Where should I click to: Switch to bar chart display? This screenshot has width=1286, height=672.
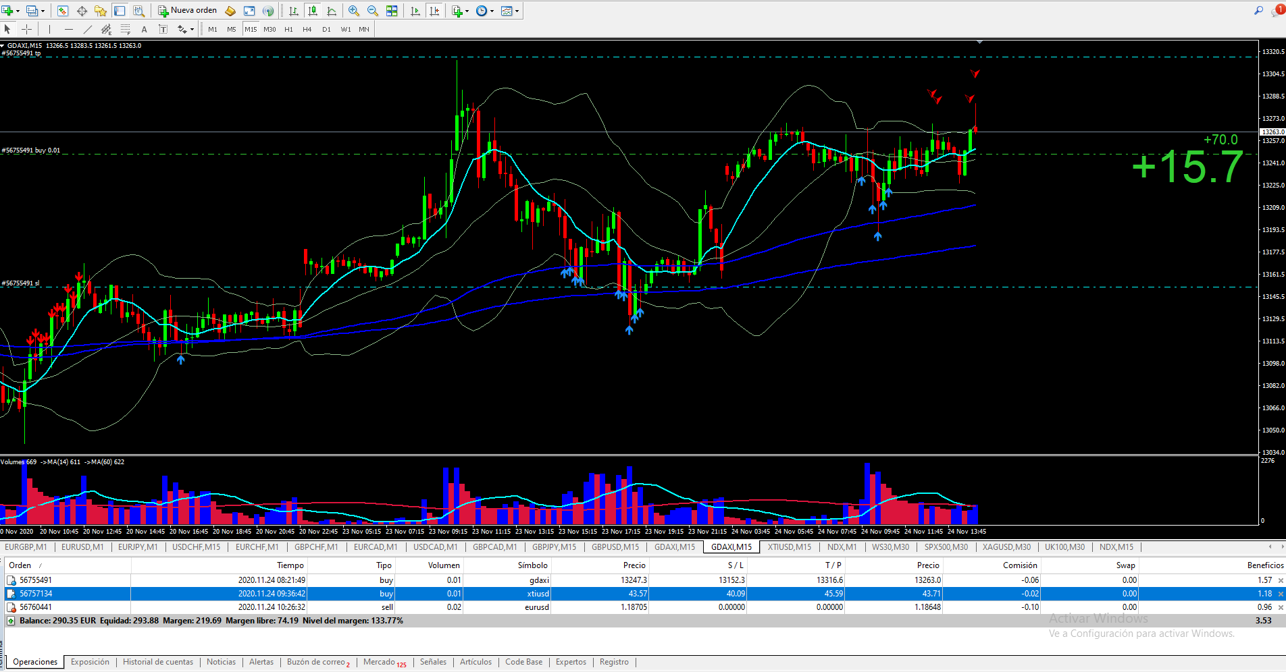coord(294,11)
